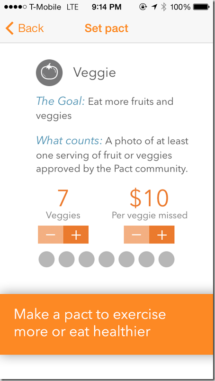Select the seventh gray day circle
The width and height of the screenshot is (215, 381).
pyautogui.click(x=166, y=259)
